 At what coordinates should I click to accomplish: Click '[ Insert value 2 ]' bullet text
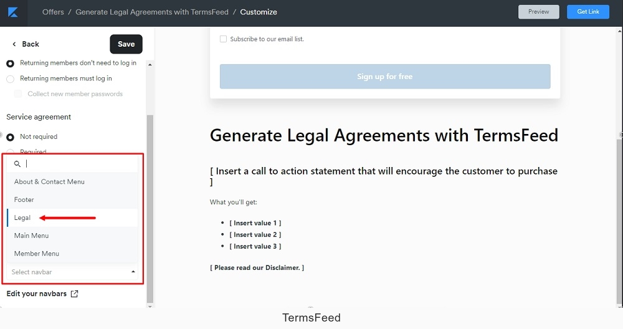255,234
